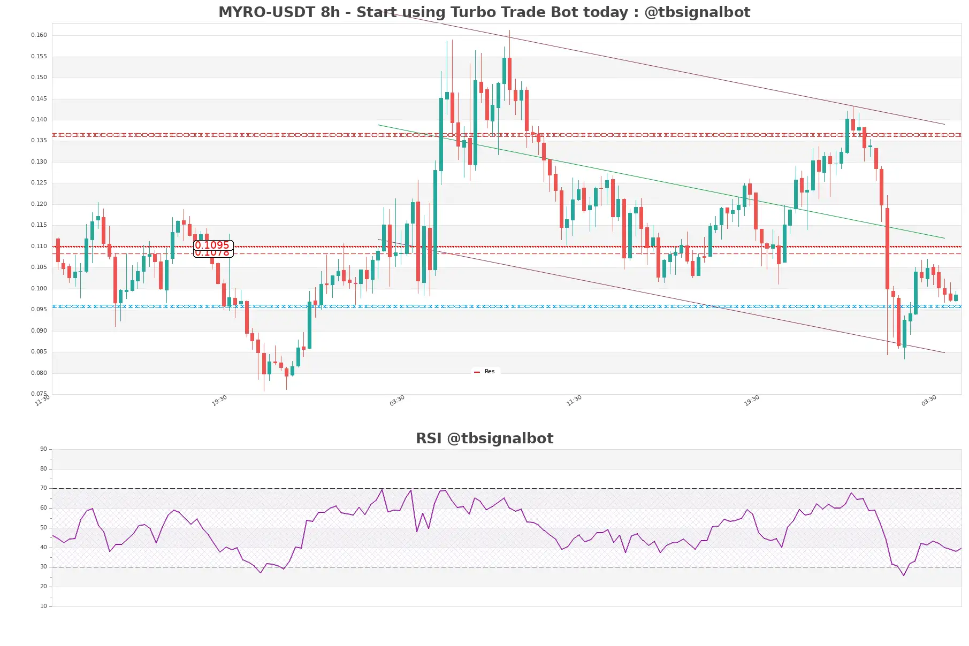Click the 0.085 price axis label
This screenshot has width=969, height=646.
pos(39,352)
